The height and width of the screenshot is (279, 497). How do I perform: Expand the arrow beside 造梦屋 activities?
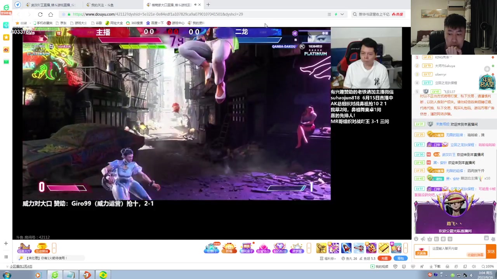tap(309, 248)
